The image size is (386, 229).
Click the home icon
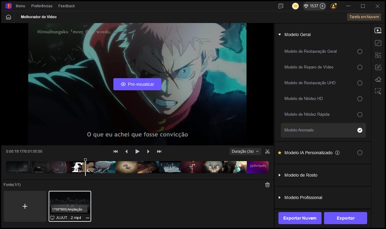pos(9,17)
